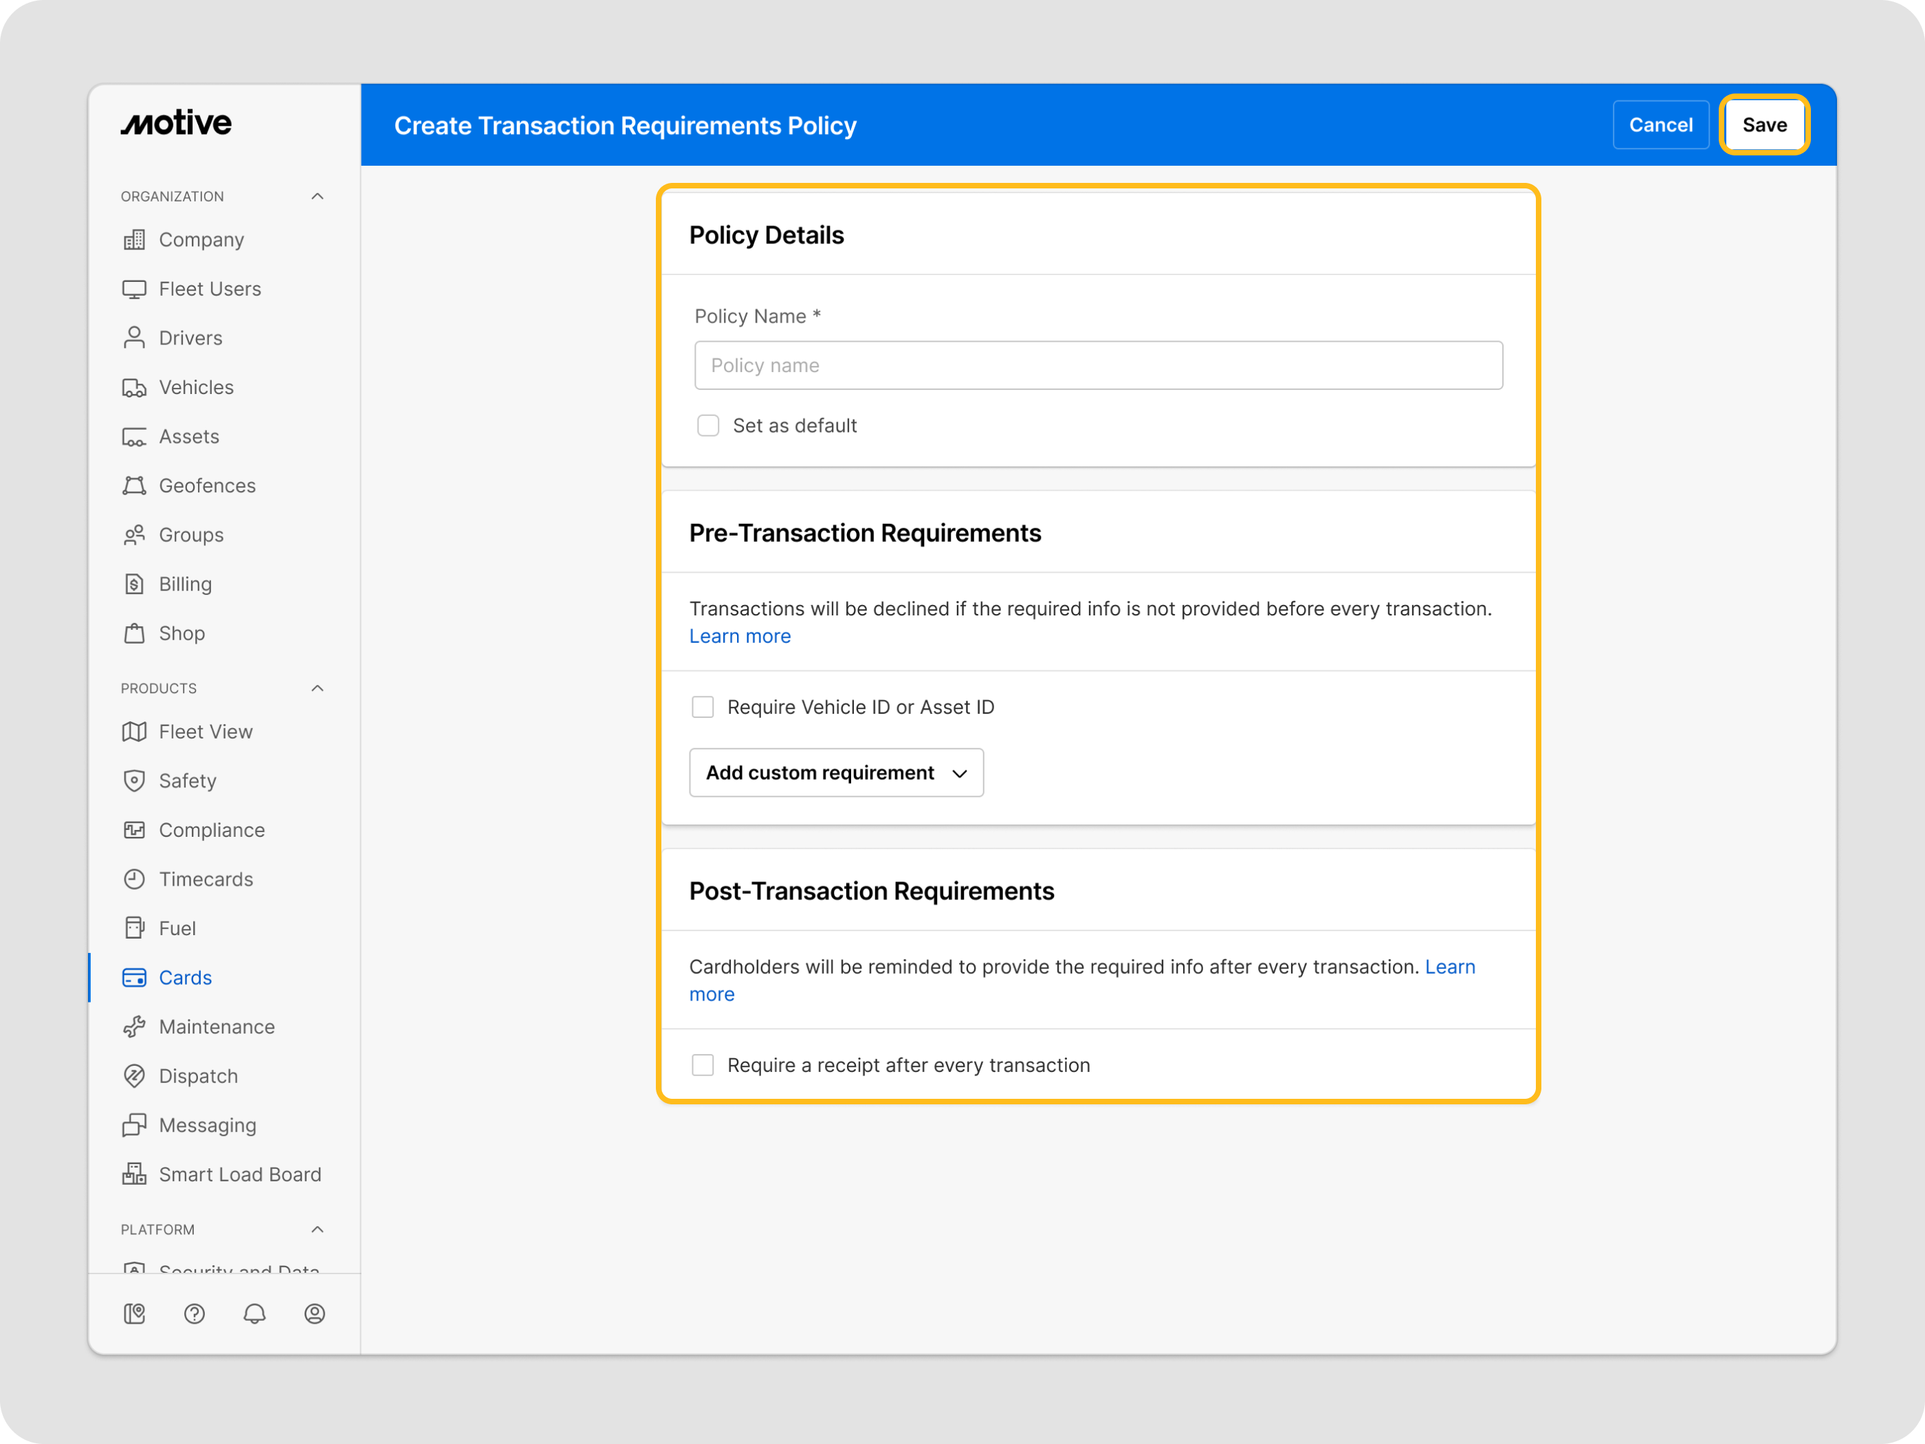Open Compliance from the sidebar
Viewport: 1925px width, 1444px height.
point(212,831)
